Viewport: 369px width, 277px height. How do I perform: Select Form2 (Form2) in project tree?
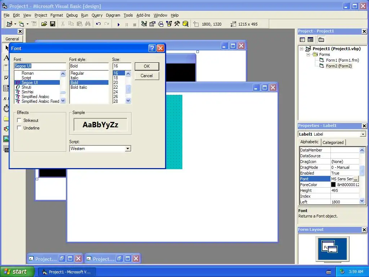(339, 66)
